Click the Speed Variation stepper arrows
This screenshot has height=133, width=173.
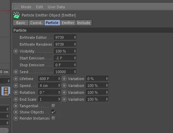pyautogui.click(x=107, y=86)
